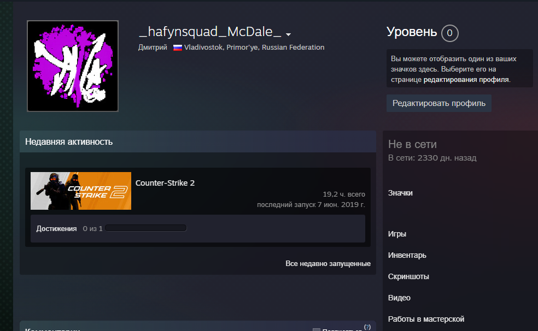Click the (?) help icon in comments
Image resolution: width=538 pixels, height=331 pixels.
coord(367,327)
